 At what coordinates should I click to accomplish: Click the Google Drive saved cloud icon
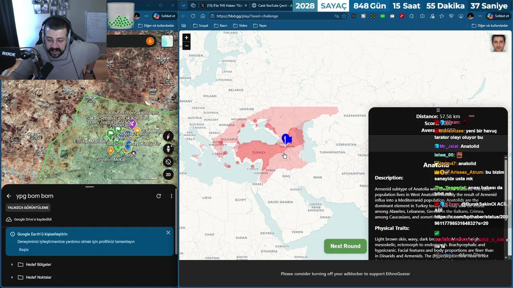[x=9, y=219]
